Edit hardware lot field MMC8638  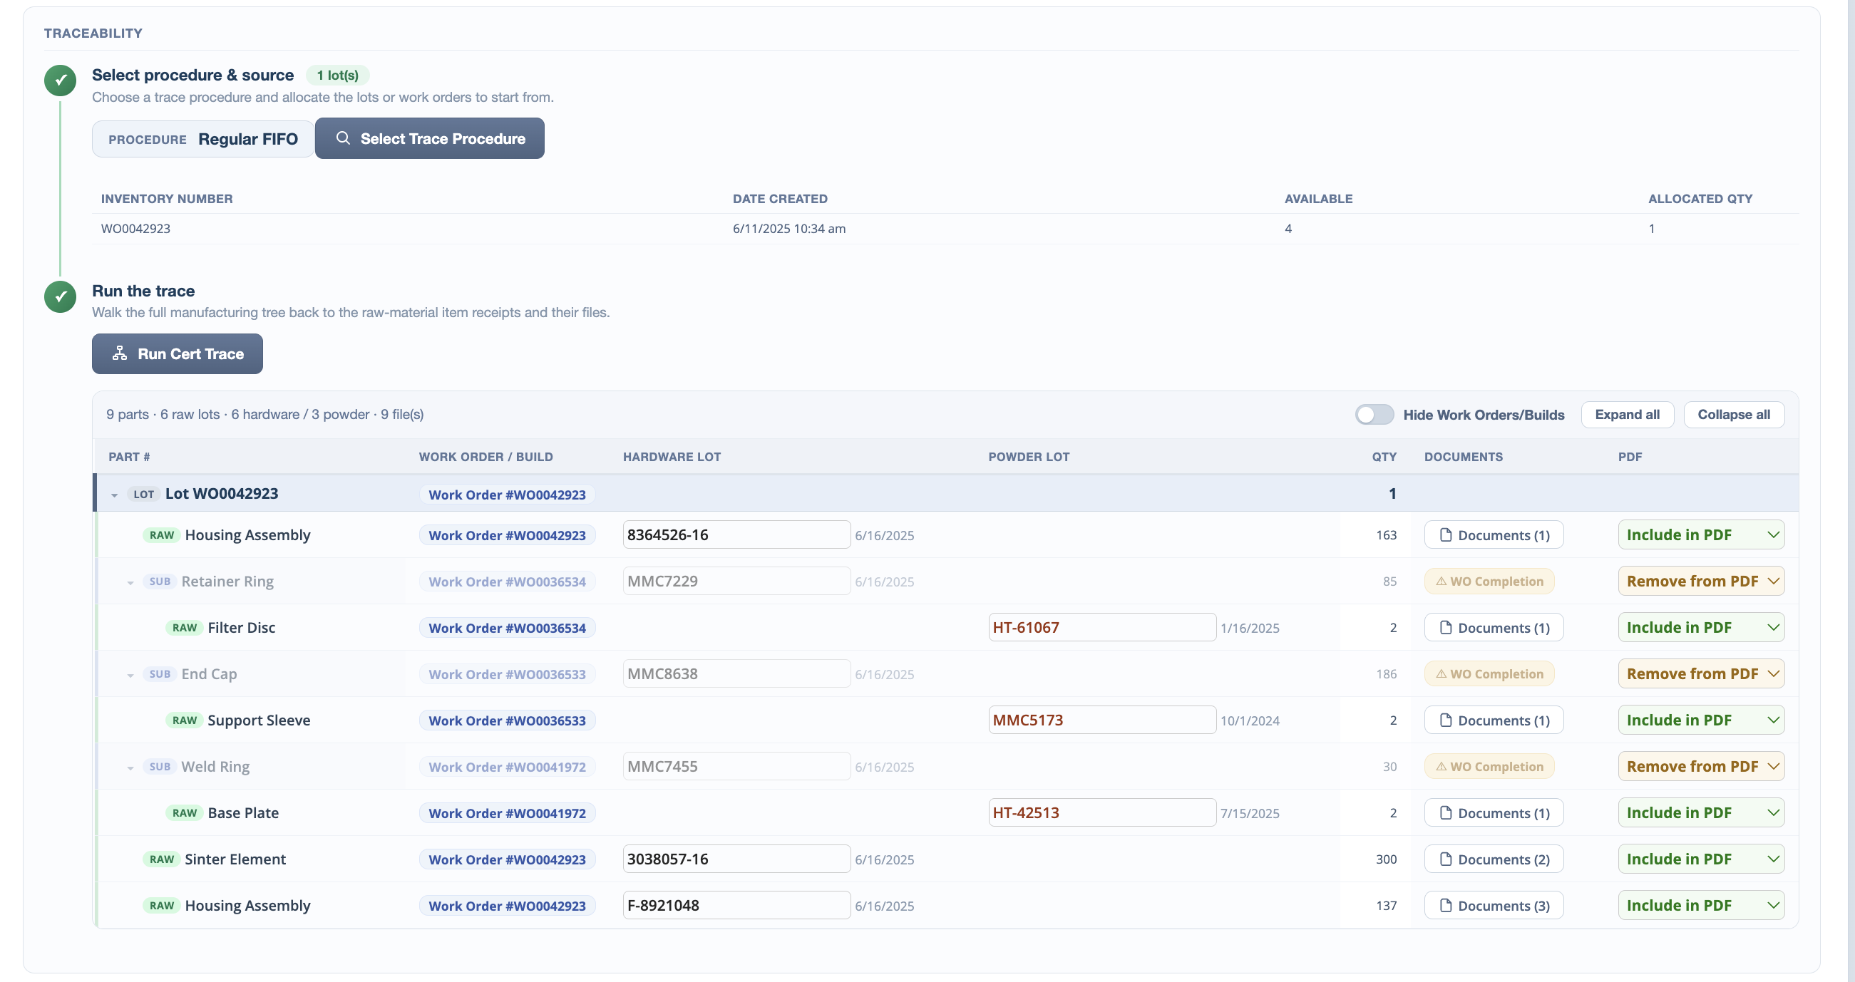[x=736, y=674]
